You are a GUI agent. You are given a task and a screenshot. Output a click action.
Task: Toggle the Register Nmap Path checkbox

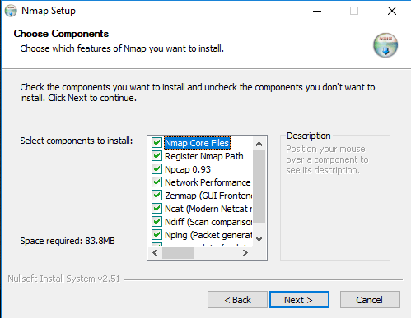coord(156,156)
